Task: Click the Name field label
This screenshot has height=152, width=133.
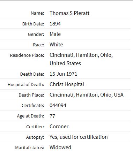Action: pos(37,13)
